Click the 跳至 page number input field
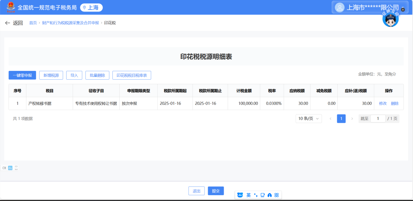Screen dimensions: 413x201 [x=378, y=119]
